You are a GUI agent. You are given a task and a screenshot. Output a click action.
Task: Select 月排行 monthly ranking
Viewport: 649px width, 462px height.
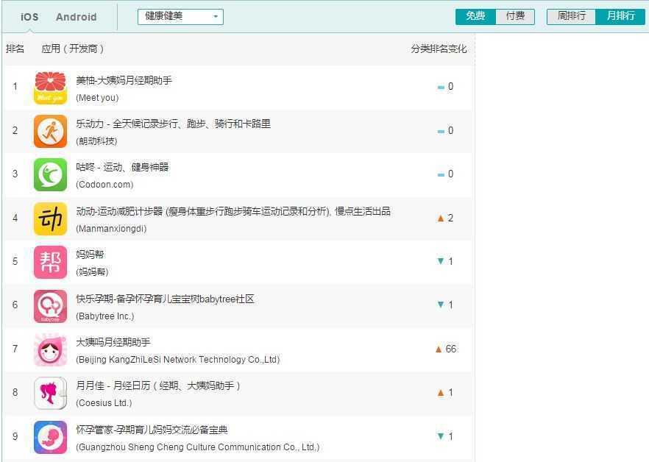(x=620, y=16)
